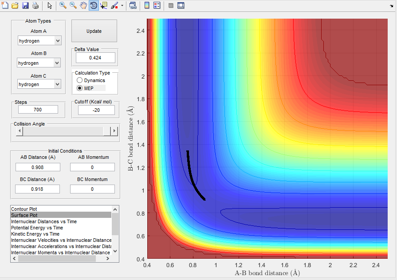Activate the Pan hand tool
The height and width of the screenshot is (280, 397).
point(83,6)
